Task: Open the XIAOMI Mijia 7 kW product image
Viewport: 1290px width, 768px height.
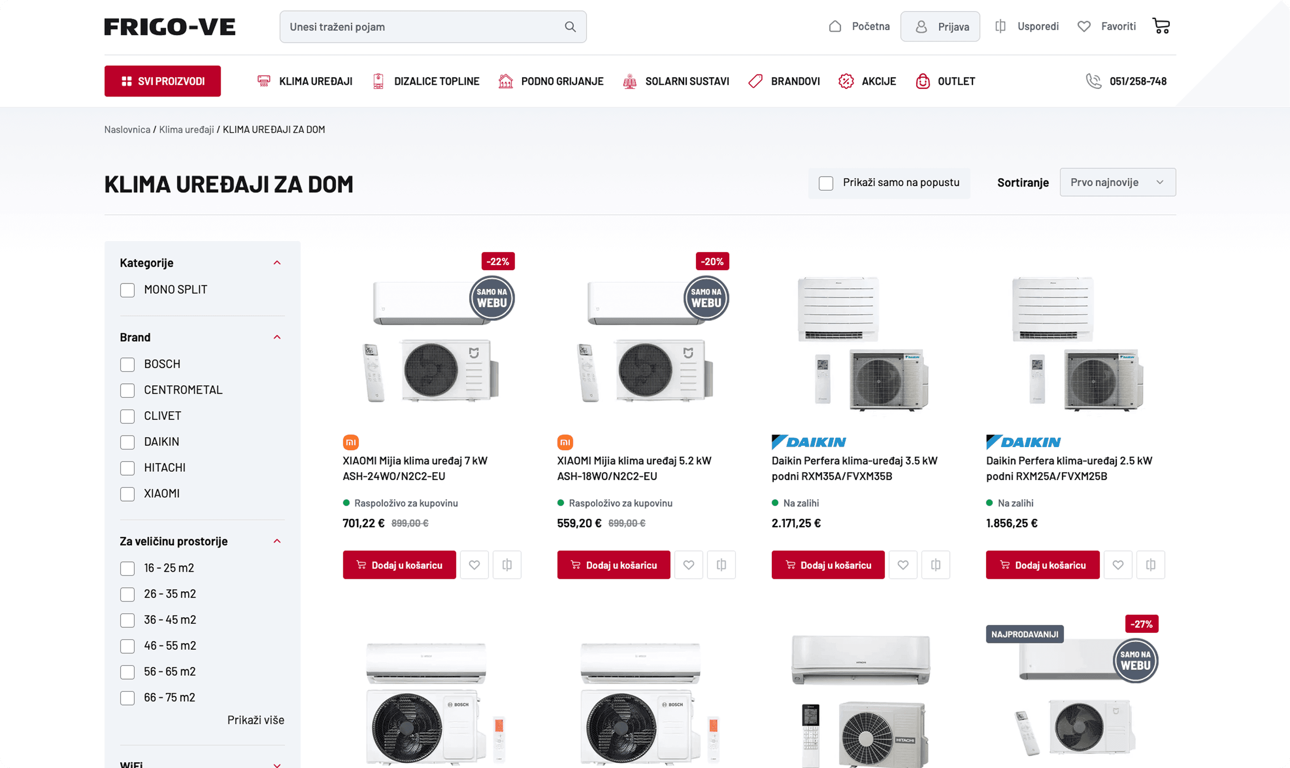Action: click(x=432, y=341)
